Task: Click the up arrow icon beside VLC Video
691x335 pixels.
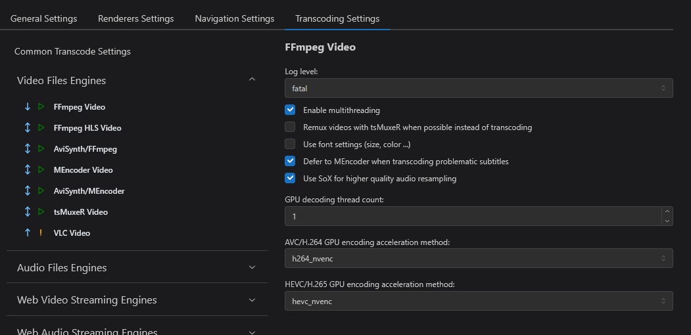Action: click(28, 233)
